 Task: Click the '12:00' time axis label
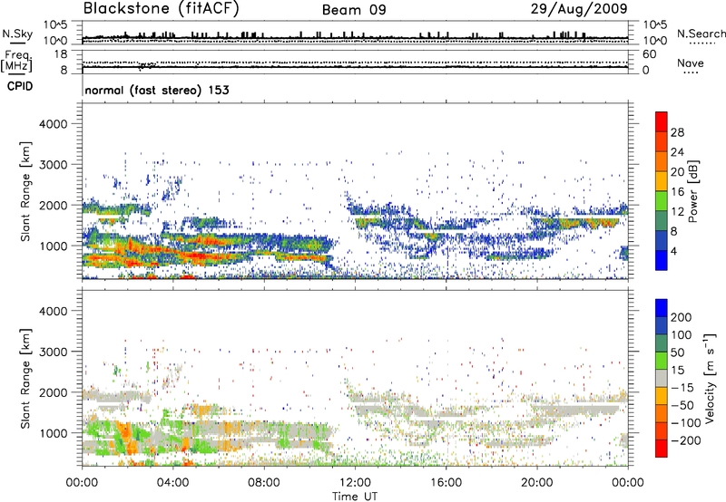[x=355, y=483]
